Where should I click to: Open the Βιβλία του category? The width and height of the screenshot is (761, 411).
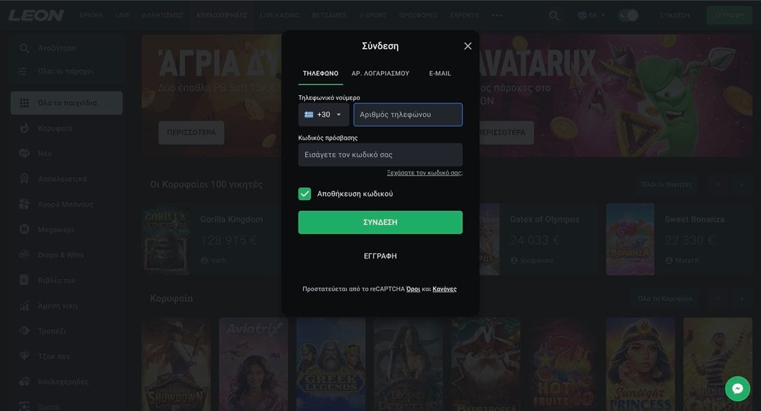click(67, 280)
